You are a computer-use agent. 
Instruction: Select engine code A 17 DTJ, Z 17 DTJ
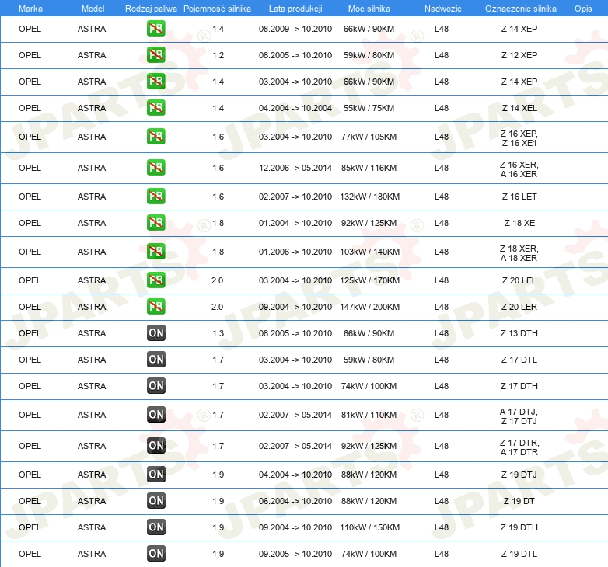pyautogui.click(x=519, y=416)
